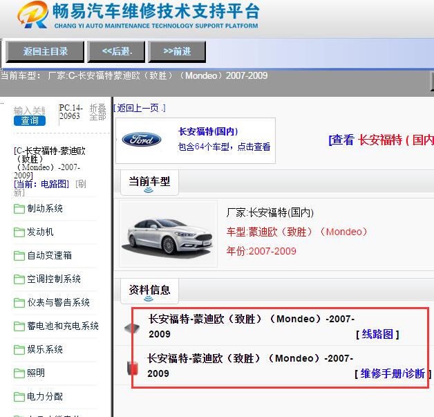Viewport: 434px width, 417px height.
Task: Open the 线路图 wiring diagram link
Action: pos(377,335)
